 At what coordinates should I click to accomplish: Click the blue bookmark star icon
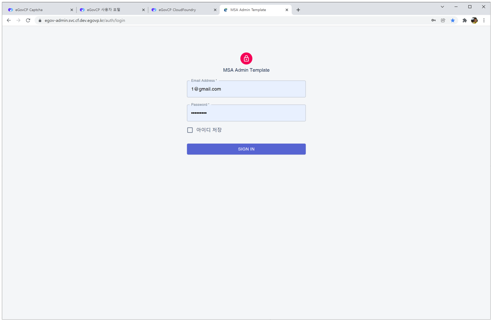[x=453, y=20]
